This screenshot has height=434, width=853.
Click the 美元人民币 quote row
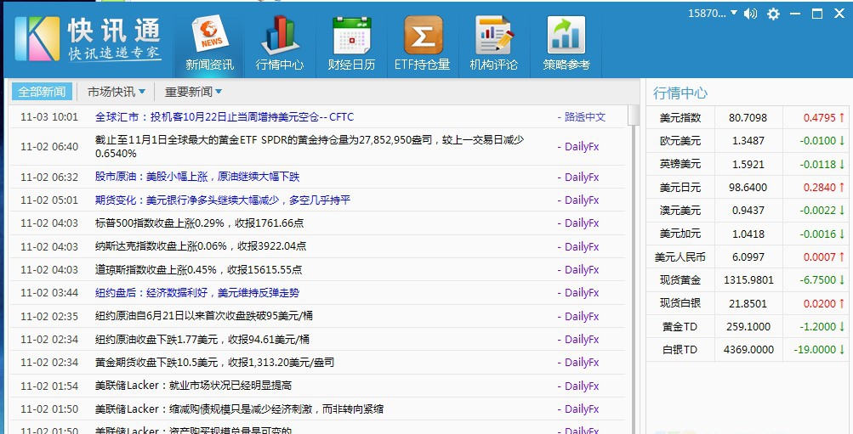pos(748,257)
